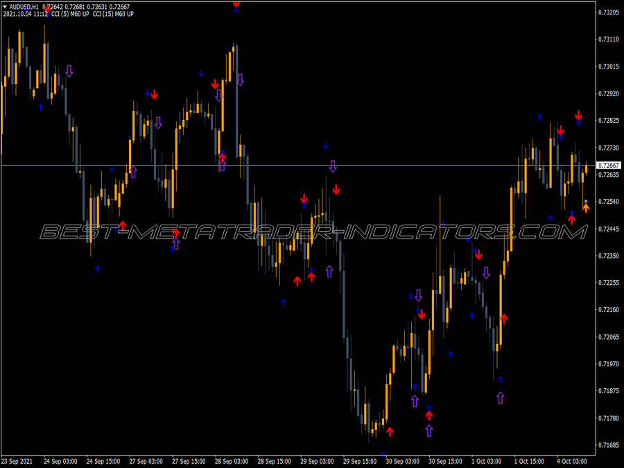Viewport: 624px width, 468px height.
Task: Click the 0.72540 price axis label
Action: click(x=609, y=202)
